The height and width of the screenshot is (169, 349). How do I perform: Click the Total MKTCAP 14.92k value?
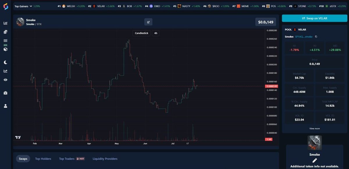(330, 106)
